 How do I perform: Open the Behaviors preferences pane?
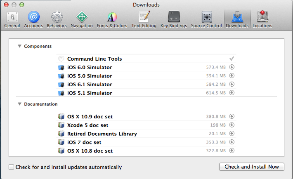(x=57, y=19)
